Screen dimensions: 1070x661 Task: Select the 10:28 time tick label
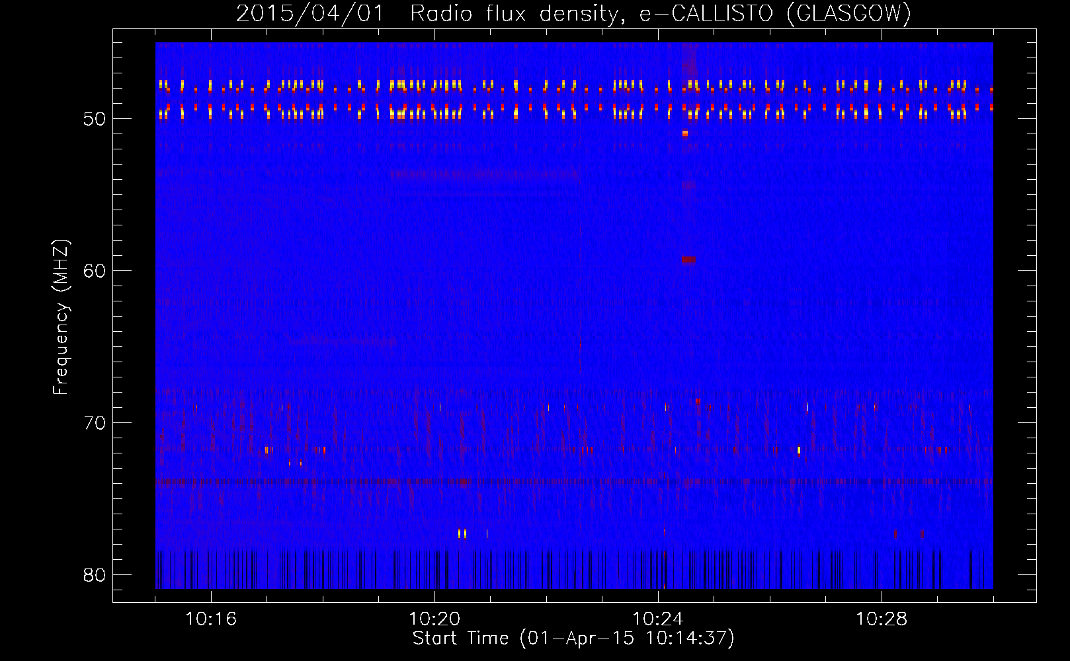pyautogui.click(x=882, y=619)
